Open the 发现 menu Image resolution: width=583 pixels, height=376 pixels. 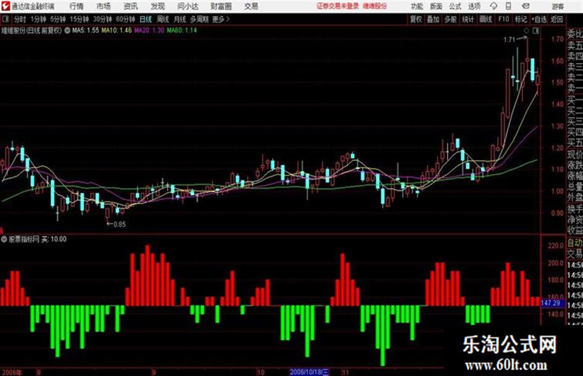(x=158, y=6)
